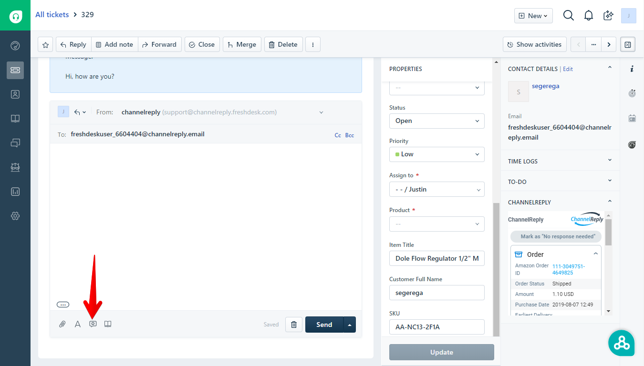Screen dimensions: 644x366
Task: Close the ticket via toolbar
Action: 202,45
